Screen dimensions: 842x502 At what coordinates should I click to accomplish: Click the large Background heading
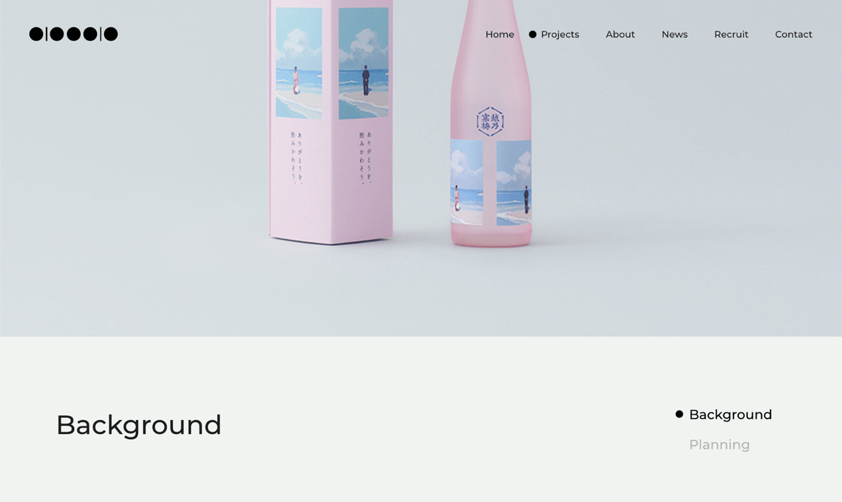click(139, 426)
